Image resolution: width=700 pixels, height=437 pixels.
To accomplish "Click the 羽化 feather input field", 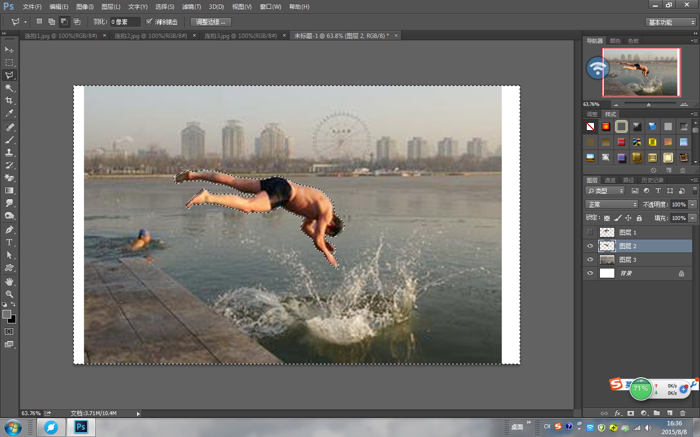I will pos(125,22).
